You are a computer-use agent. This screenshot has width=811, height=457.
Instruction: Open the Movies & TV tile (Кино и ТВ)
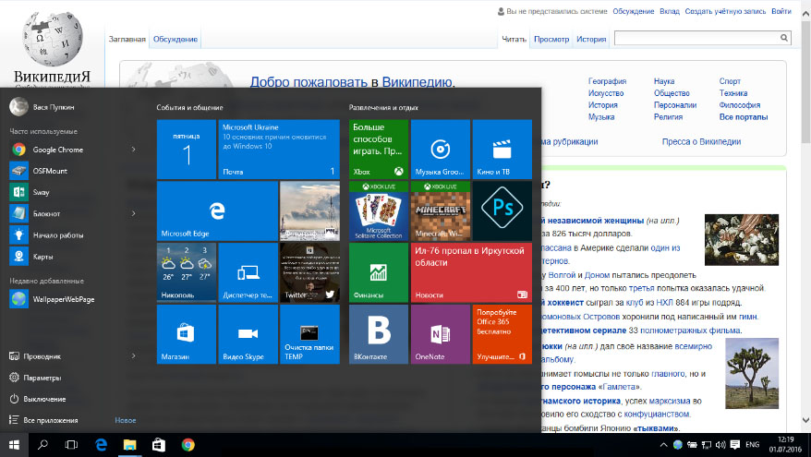[502, 150]
